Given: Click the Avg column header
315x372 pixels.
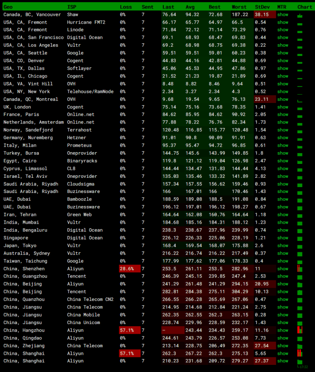Looking at the screenshot, I should click(x=190, y=7).
